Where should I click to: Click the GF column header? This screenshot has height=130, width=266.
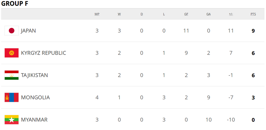[186, 14]
